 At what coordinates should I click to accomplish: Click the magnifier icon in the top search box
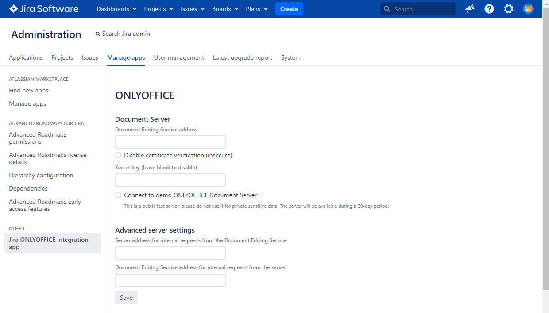pyautogui.click(x=387, y=9)
